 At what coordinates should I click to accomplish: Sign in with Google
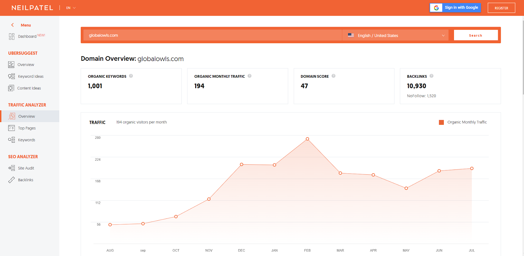click(x=455, y=8)
